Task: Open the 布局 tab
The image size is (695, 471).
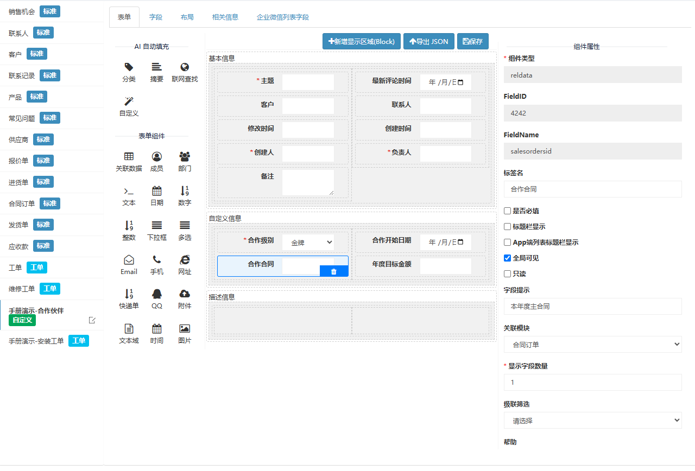Action: tap(187, 17)
